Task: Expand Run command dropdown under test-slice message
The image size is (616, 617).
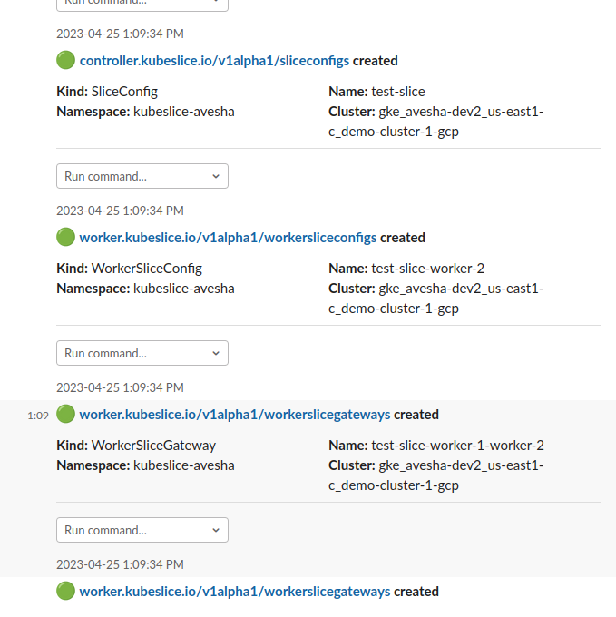Action: (x=142, y=176)
